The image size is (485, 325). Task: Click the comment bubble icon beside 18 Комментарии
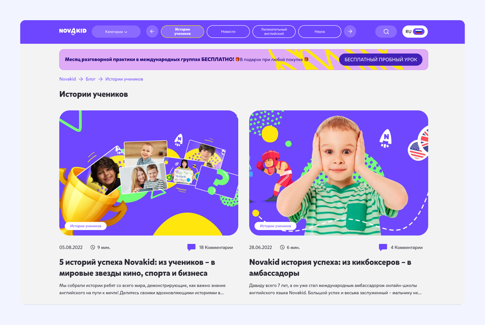tap(191, 247)
